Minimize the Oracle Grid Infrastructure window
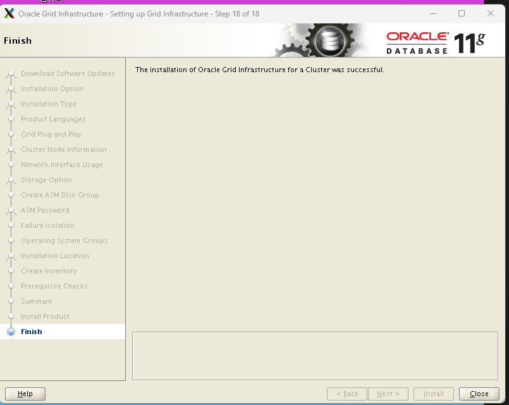This screenshot has height=405, width=509. click(x=432, y=14)
